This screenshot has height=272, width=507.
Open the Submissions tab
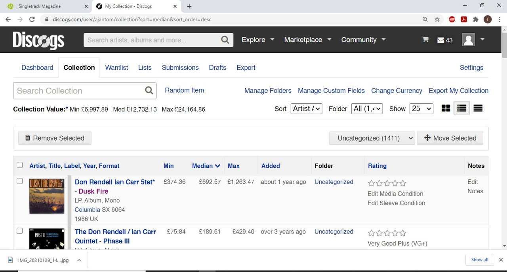click(x=180, y=68)
